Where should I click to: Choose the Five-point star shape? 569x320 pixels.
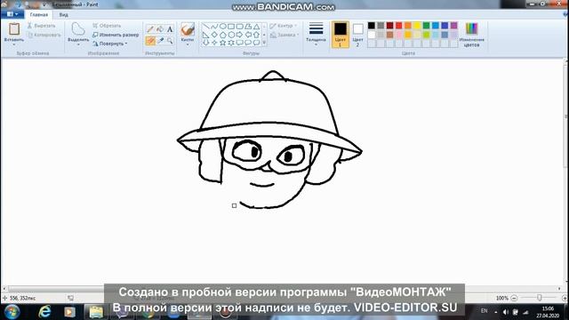click(222, 43)
